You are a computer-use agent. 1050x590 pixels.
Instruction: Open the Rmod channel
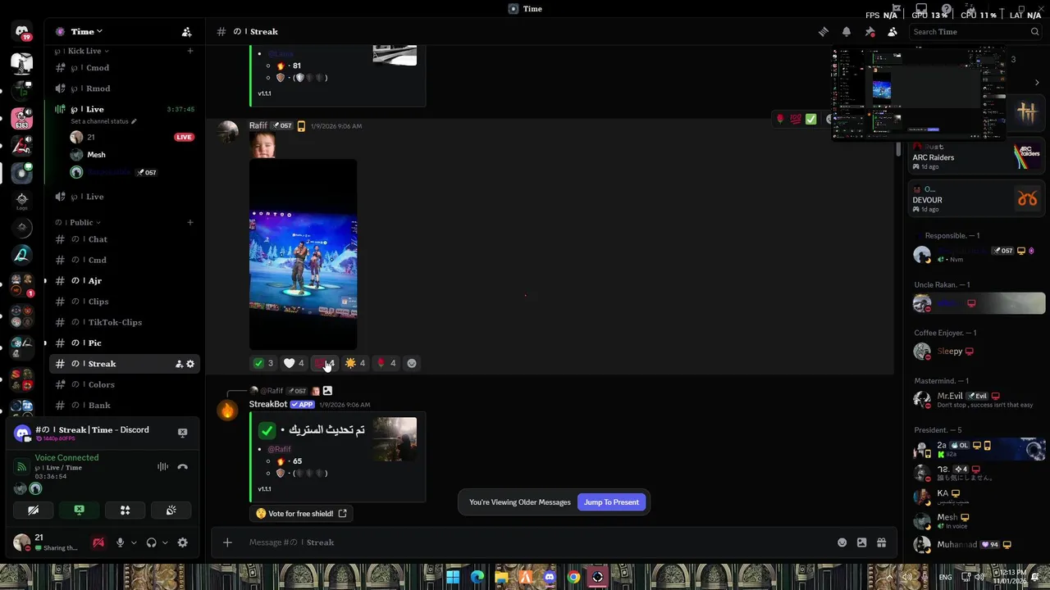tap(123, 88)
